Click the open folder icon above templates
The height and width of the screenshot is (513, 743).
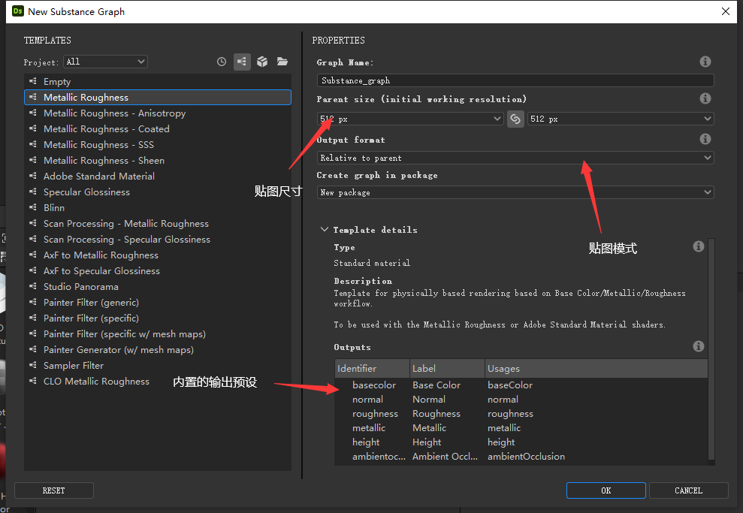pos(282,62)
